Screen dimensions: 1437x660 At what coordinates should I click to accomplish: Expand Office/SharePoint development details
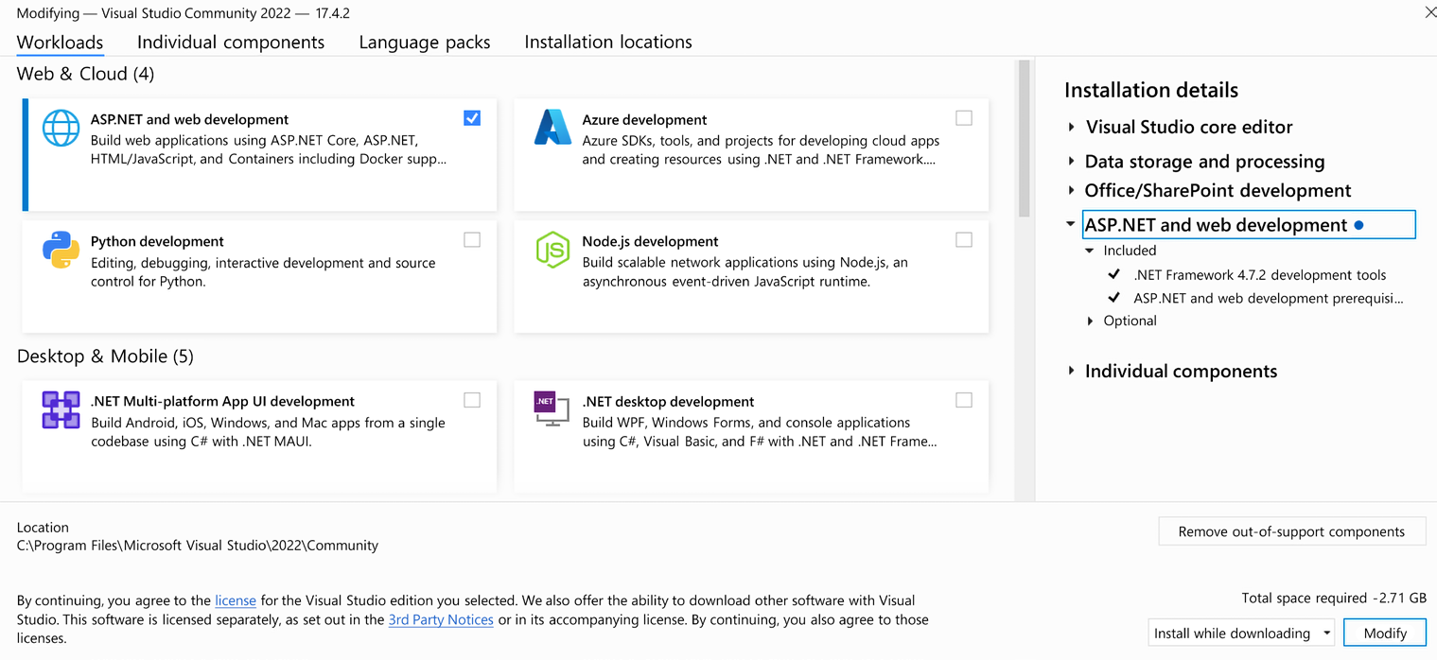1071,190
